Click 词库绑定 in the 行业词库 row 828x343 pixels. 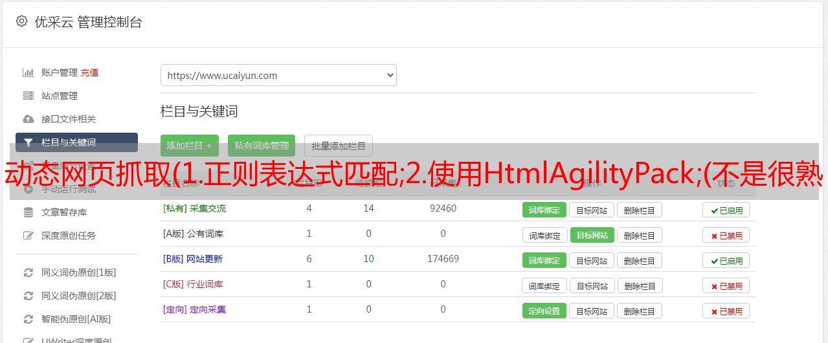coord(544,285)
